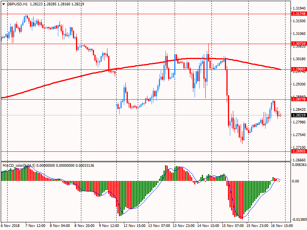This screenshot has width=307, height=230.
Task: Click the 7 Nov 12:00 time label
Action: pos(35,226)
